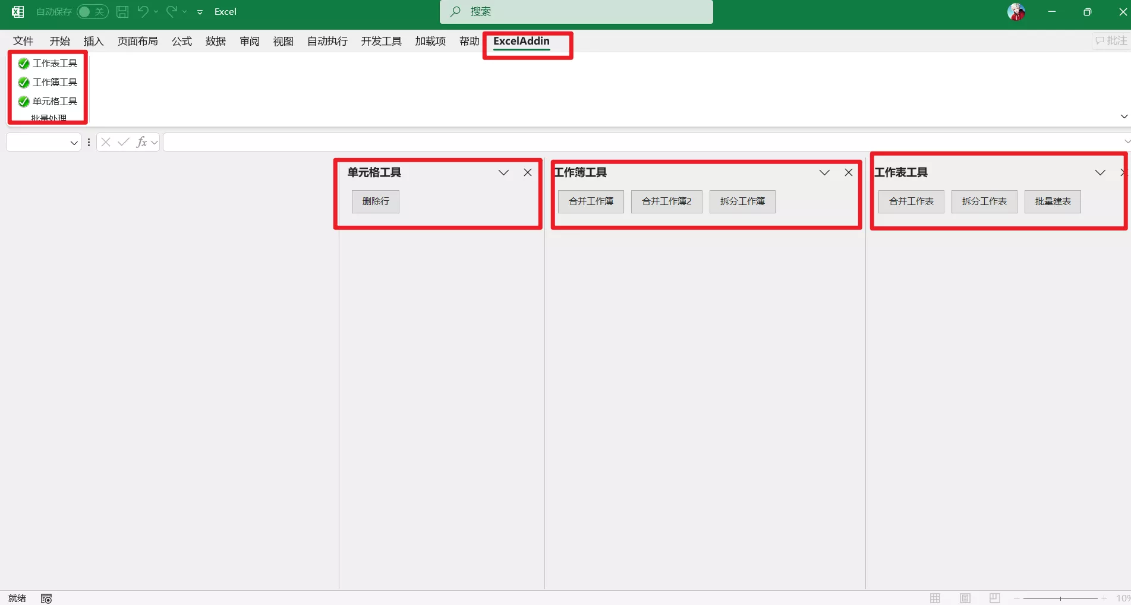Switch to the 视图 tab

pyautogui.click(x=283, y=41)
